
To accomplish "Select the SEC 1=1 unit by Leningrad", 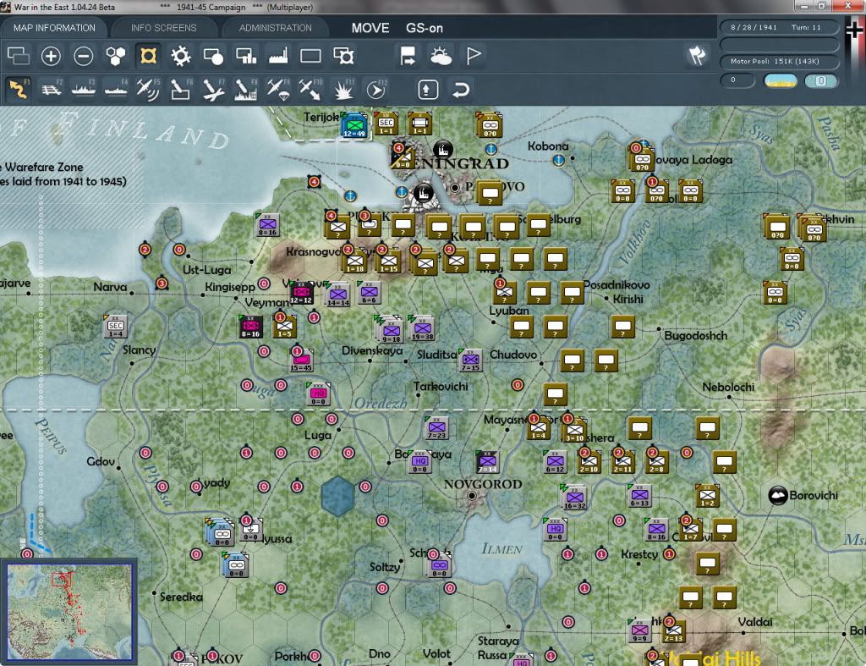I will [x=386, y=124].
